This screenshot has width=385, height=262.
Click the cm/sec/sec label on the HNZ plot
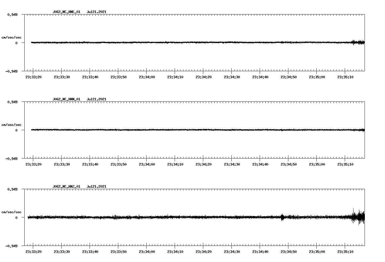[x=12, y=212]
